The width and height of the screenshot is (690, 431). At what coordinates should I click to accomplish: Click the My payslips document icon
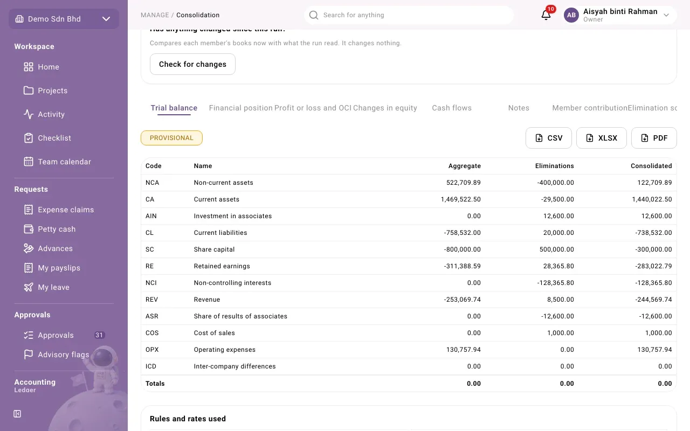pyautogui.click(x=29, y=268)
